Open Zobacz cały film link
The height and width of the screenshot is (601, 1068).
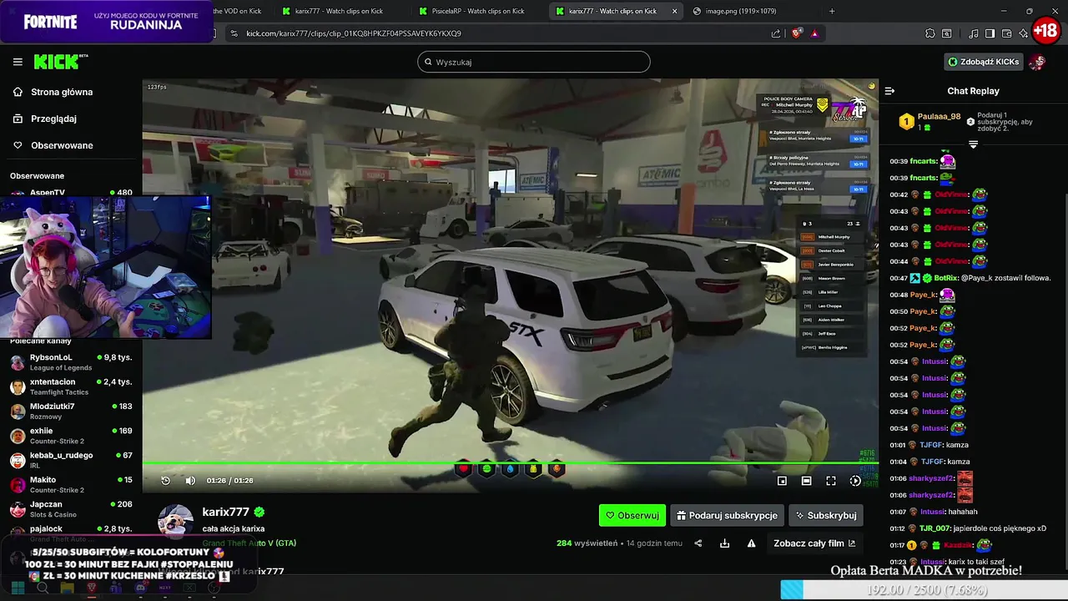(x=814, y=543)
